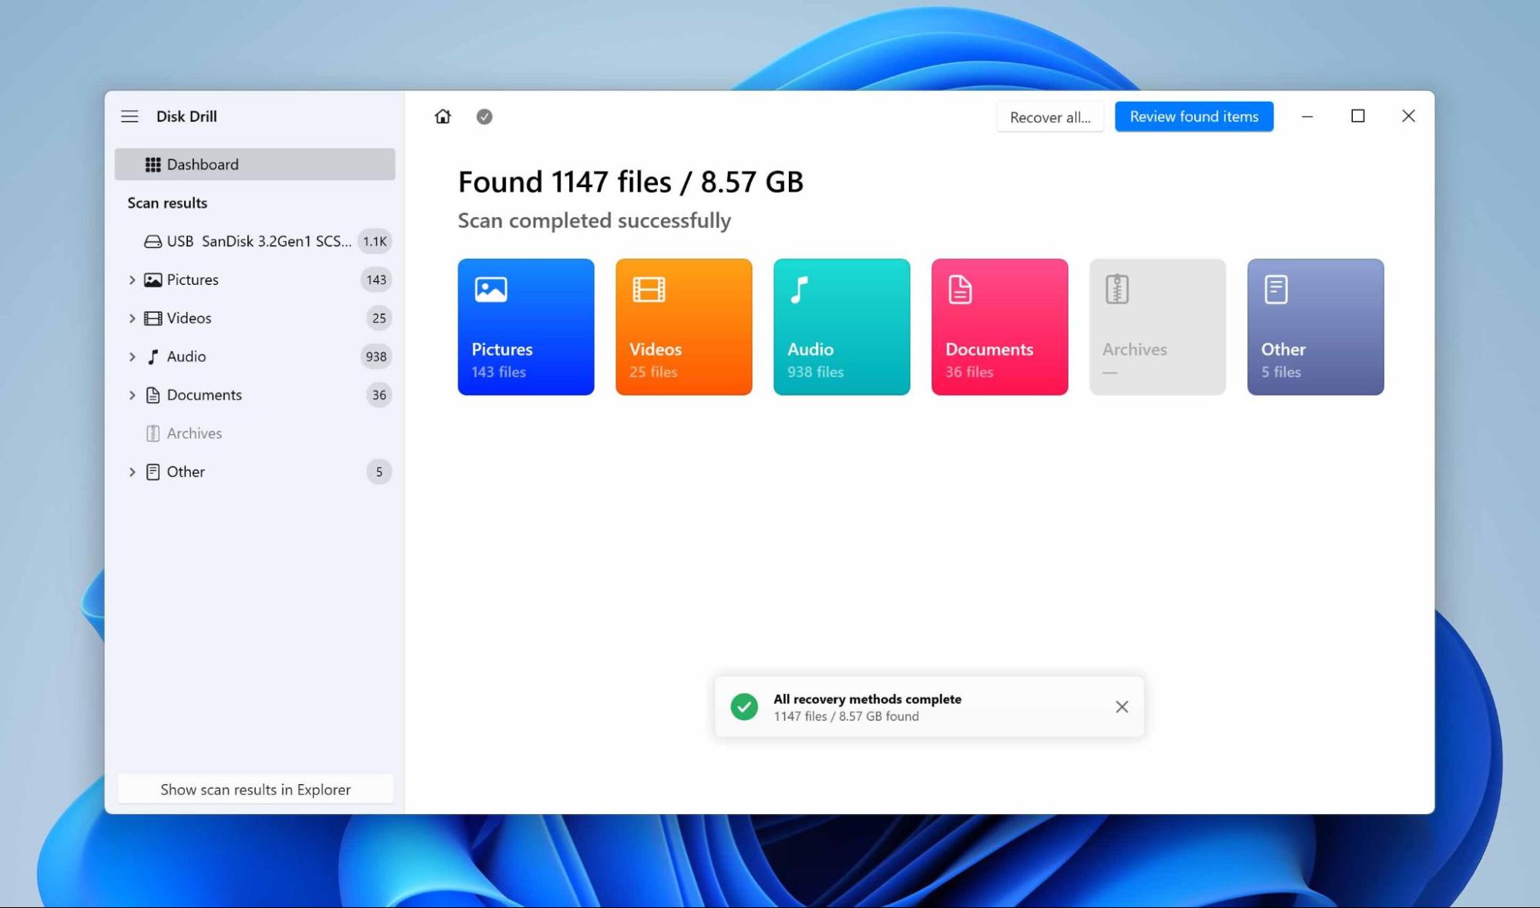1540x908 pixels.
Task: Expand the Videos tree item
Action: tap(132, 318)
